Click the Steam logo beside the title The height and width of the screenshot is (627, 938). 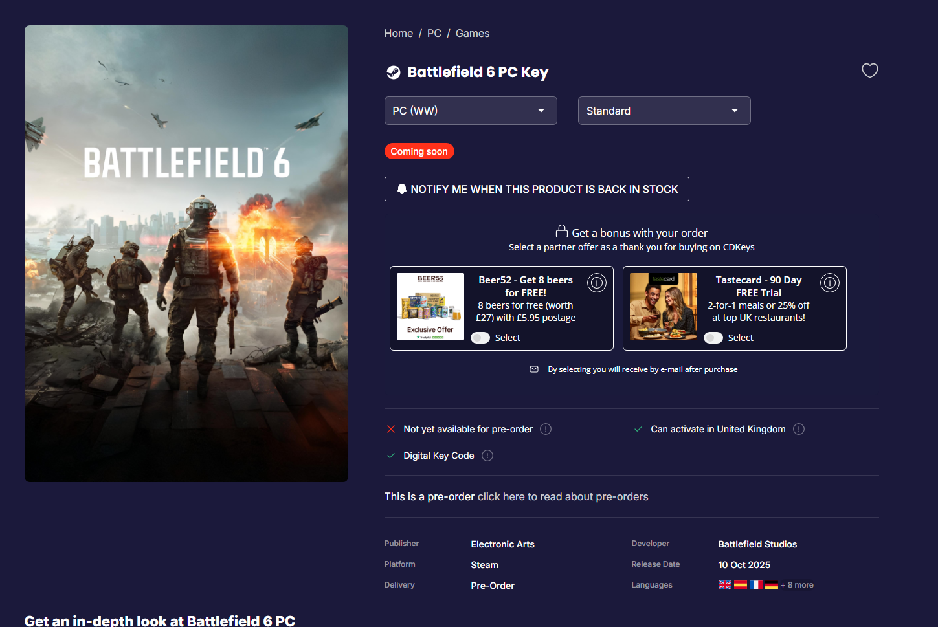[x=394, y=72]
